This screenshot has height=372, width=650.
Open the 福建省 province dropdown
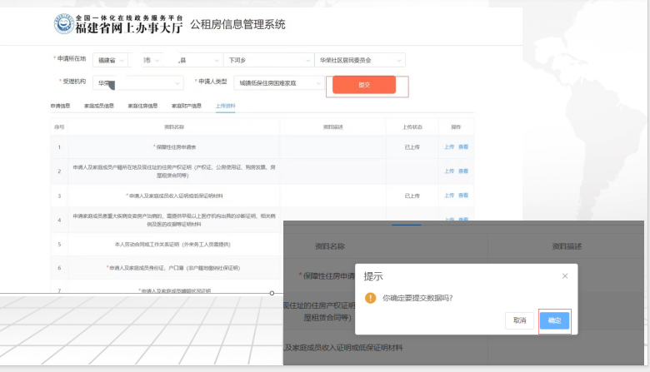pos(111,60)
